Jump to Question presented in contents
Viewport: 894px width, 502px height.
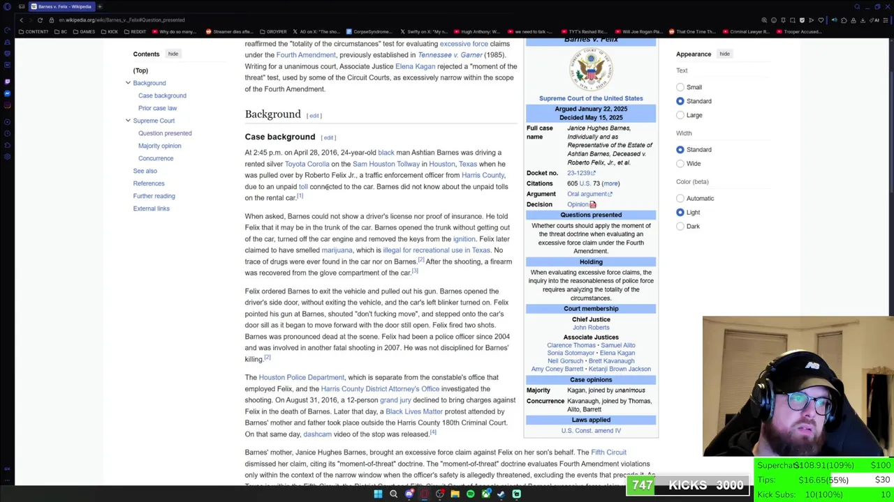click(x=165, y=133)
